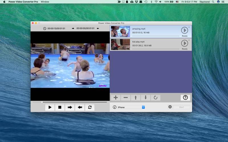The height and width of the screenshot is (142, 228).
Task: Click the right arrow button under preview
Action: 70,107
